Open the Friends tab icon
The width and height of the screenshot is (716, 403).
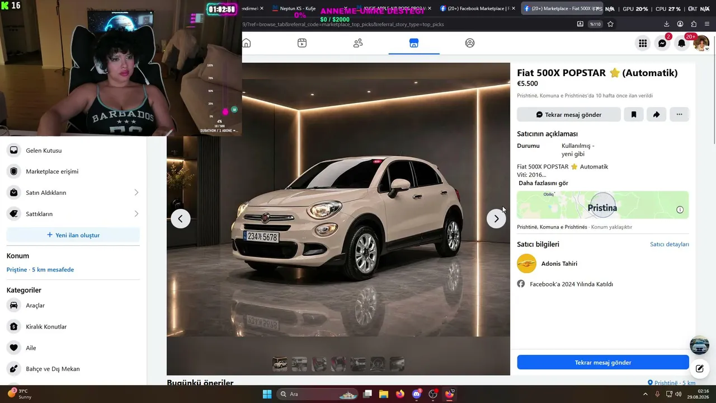pyautogui.click(x=358, y=43)
